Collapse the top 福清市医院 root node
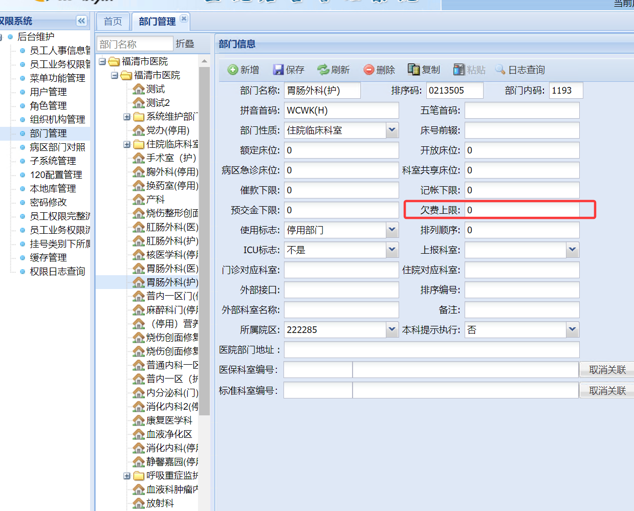 pos(102,61)
